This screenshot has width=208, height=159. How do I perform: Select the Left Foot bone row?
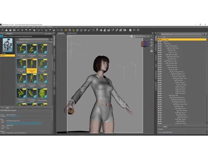click(174, 52)
